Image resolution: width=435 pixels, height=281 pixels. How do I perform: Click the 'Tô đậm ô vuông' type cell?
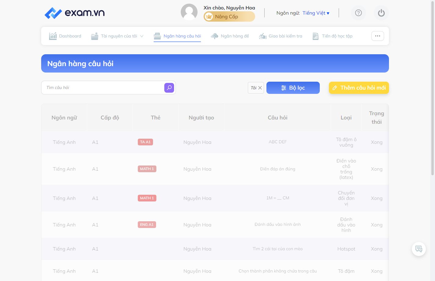pyautogui.click(x=346, y=142)
